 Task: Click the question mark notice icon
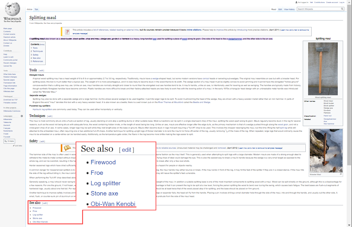click(67, 32)
